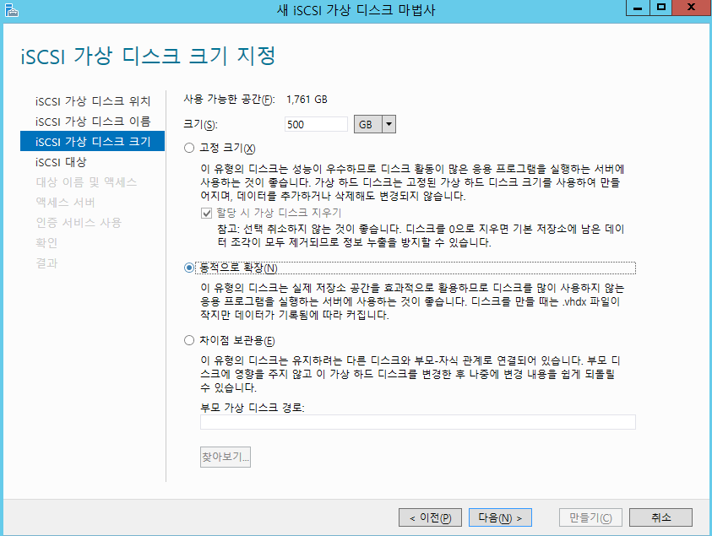
Task: Close the wizard window
Action: point(691,8)
